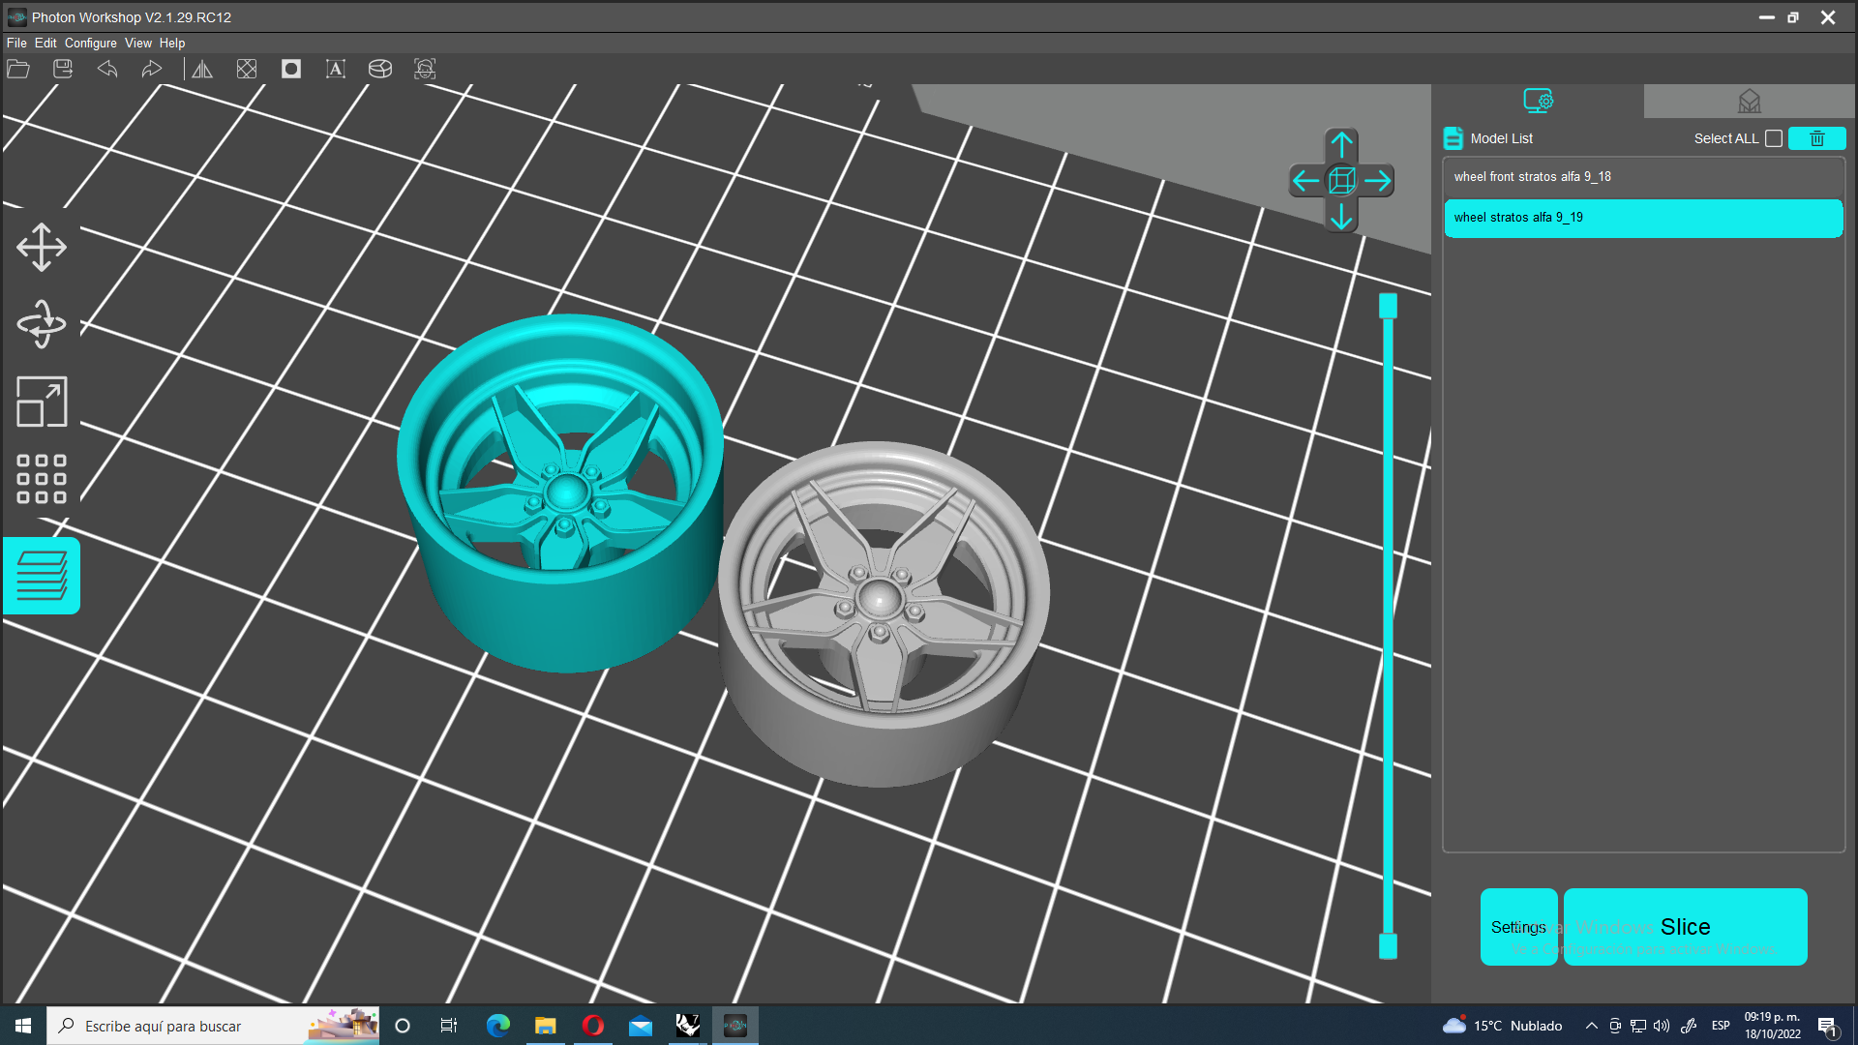Viewport: 1858px width, 1045px height.
Task: Open File Explorer from taskbar
Action: click(x=546, y=1026)
